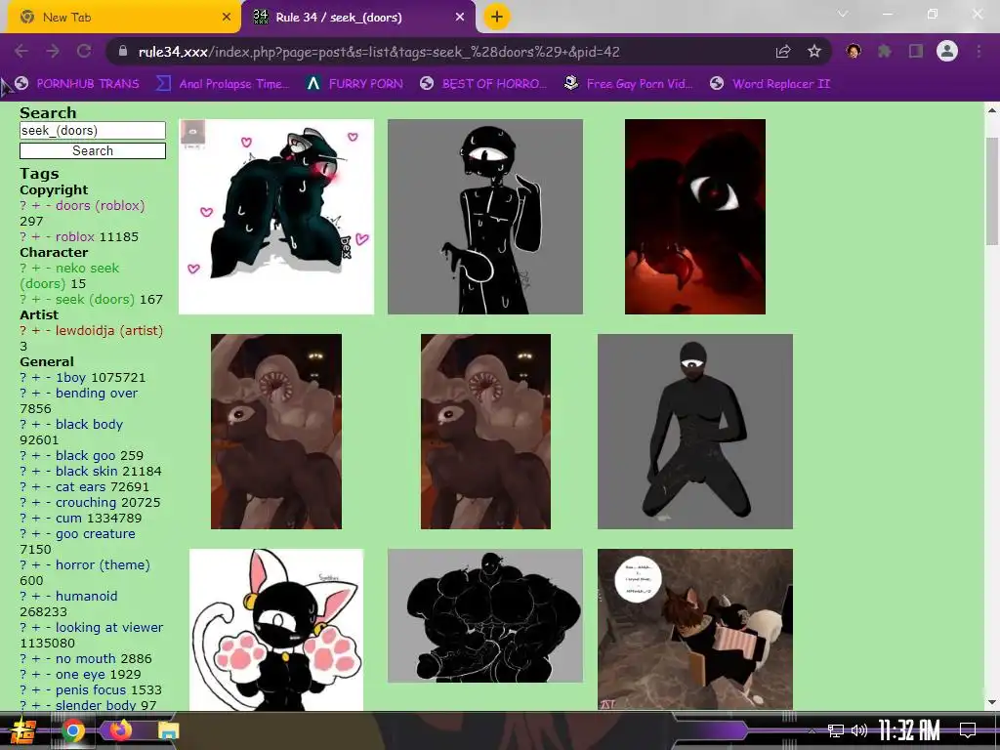Click the scrollbar up arrow

click(992, 110)
